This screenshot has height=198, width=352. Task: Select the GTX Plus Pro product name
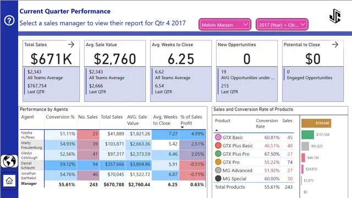[x=236, y=154]
